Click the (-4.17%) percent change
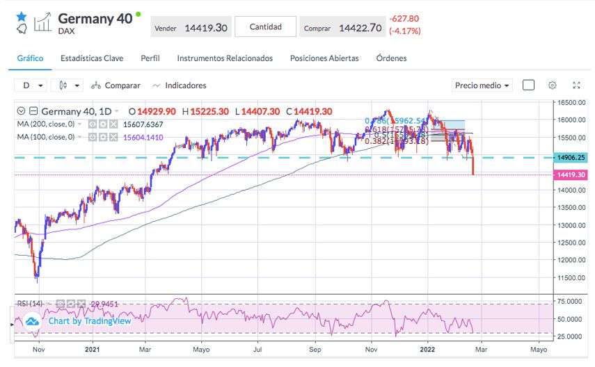The image size is (595, 367). (405, 31)
